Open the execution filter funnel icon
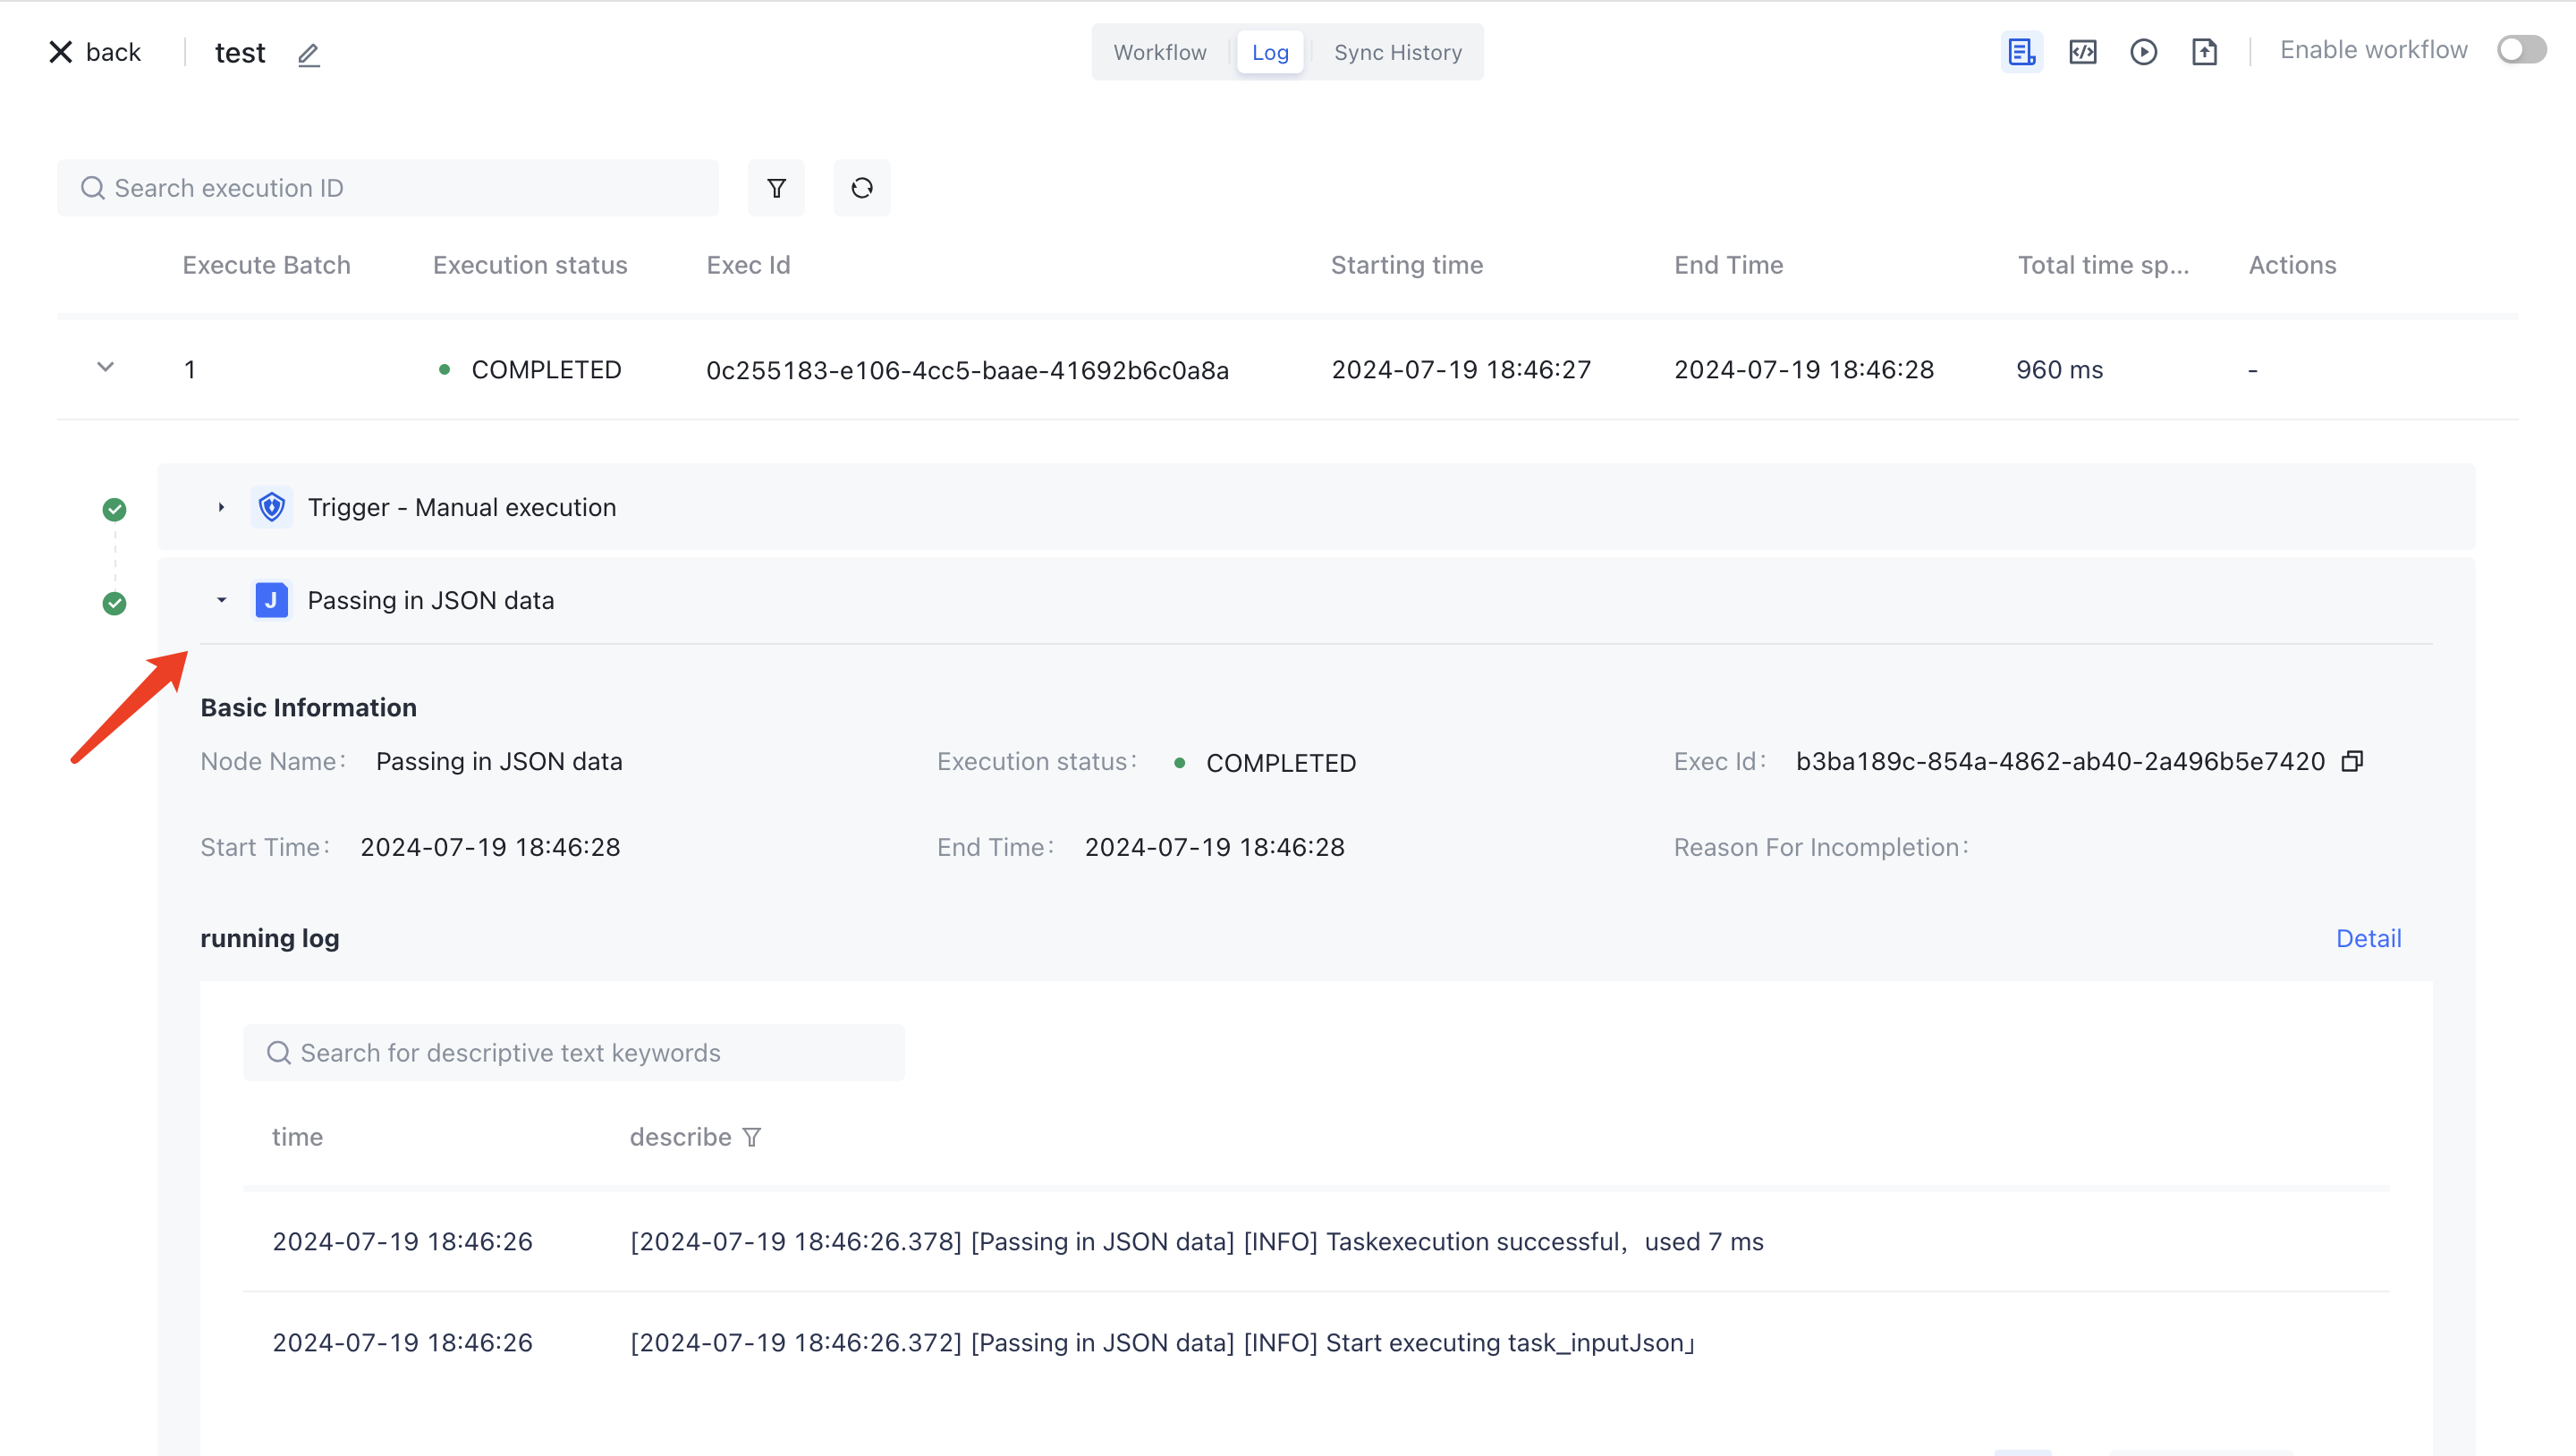This screenshot has width=2576, height=1456. coord(776,188)
